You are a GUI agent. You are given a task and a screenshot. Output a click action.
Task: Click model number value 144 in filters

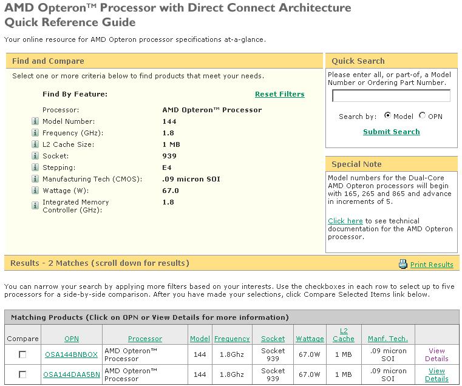click(169, 121)
